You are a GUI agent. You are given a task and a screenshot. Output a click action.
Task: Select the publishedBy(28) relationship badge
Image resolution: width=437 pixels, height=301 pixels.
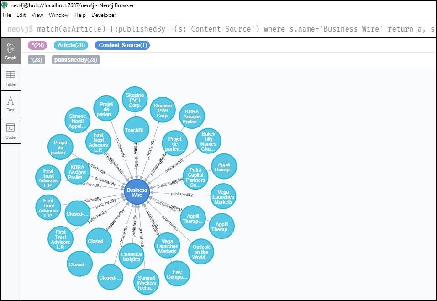[x=76, y=60]
